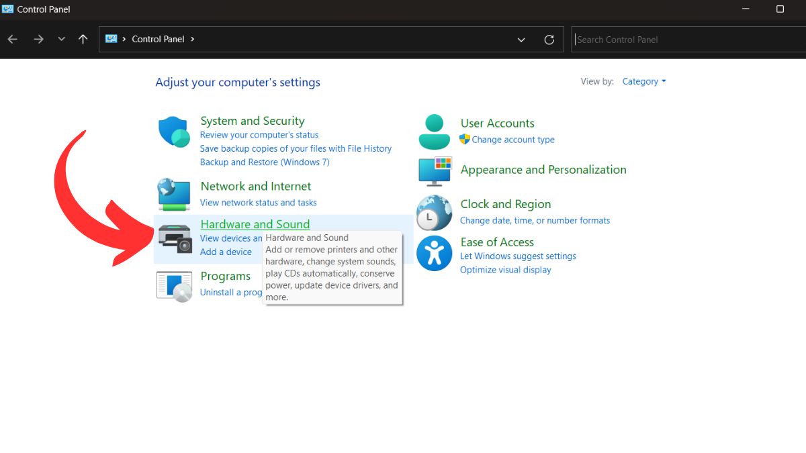Open the Recent locations dropdown arrow
The width and height of the screenshot is (806, 453).
(61, 40)
